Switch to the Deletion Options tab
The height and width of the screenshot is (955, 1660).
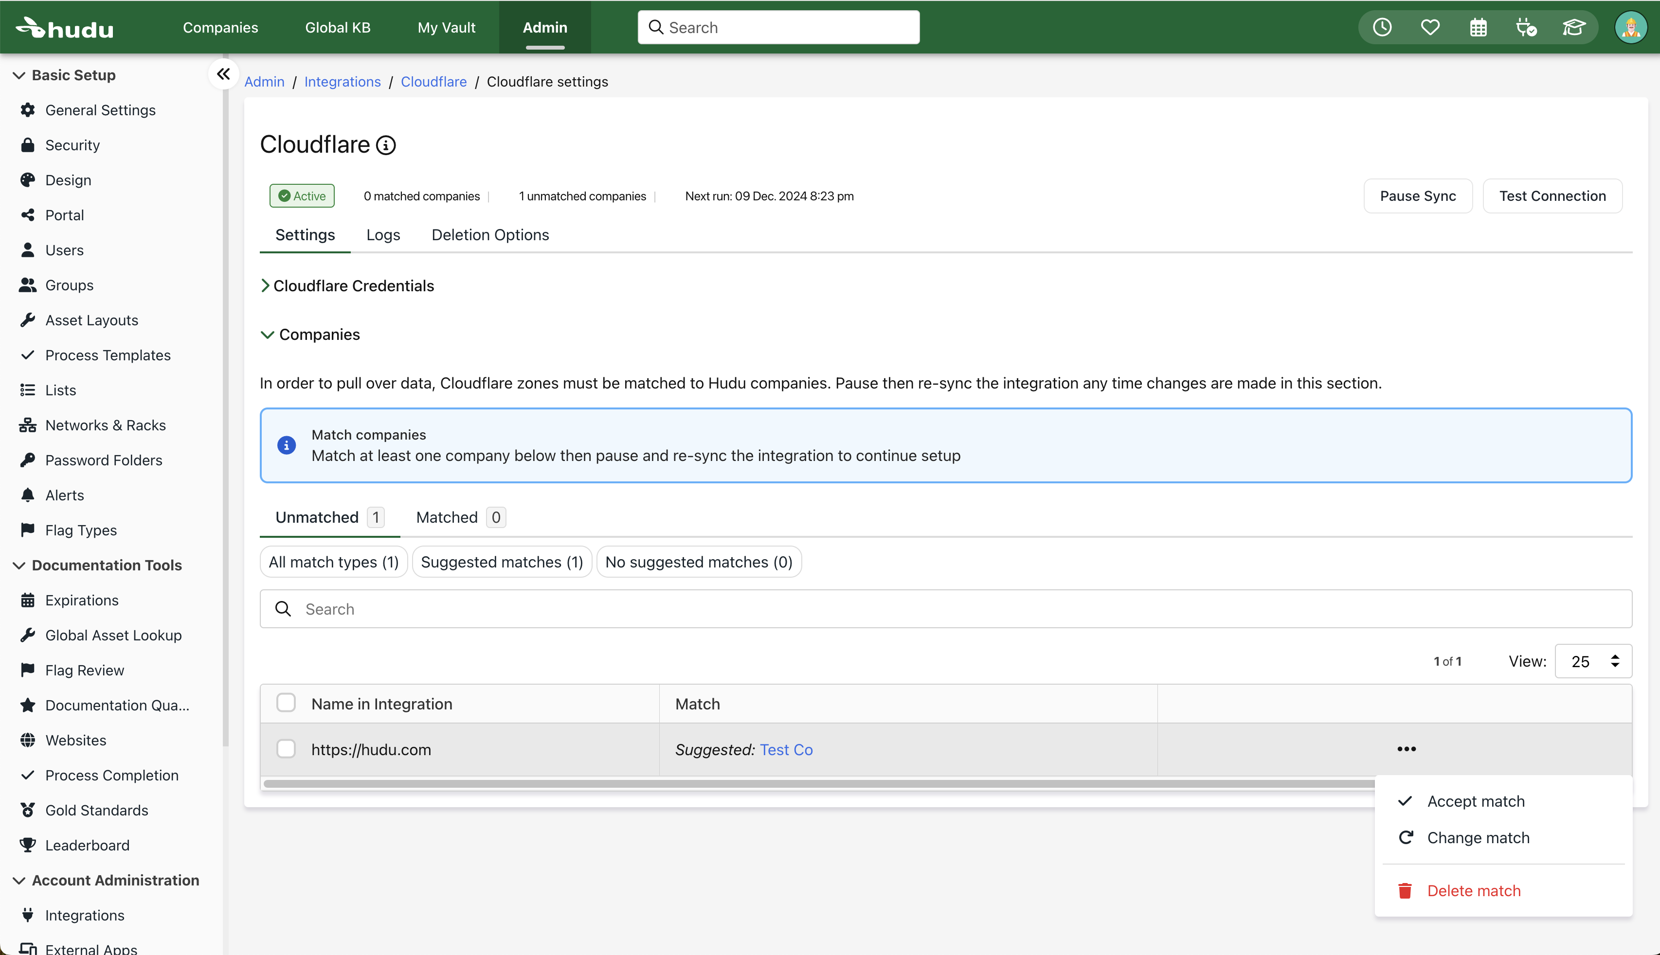[489, 235]
